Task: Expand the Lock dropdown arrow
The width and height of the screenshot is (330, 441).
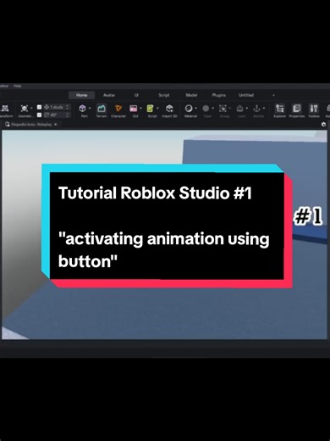Action: point(247,109)
